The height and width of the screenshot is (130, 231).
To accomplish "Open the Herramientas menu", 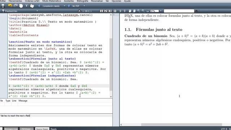I will pos(15,1).
